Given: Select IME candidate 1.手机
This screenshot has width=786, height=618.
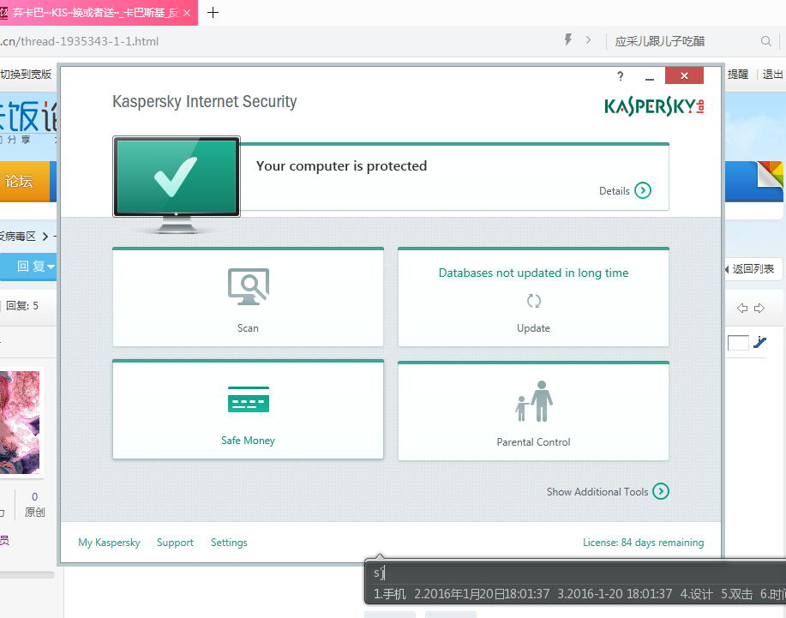Looking at the screenshot, I should click(389, 594).
